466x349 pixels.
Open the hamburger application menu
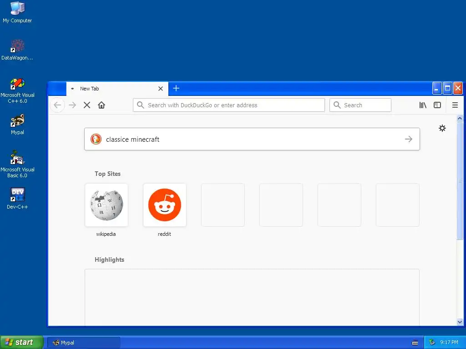click(455, 105)
